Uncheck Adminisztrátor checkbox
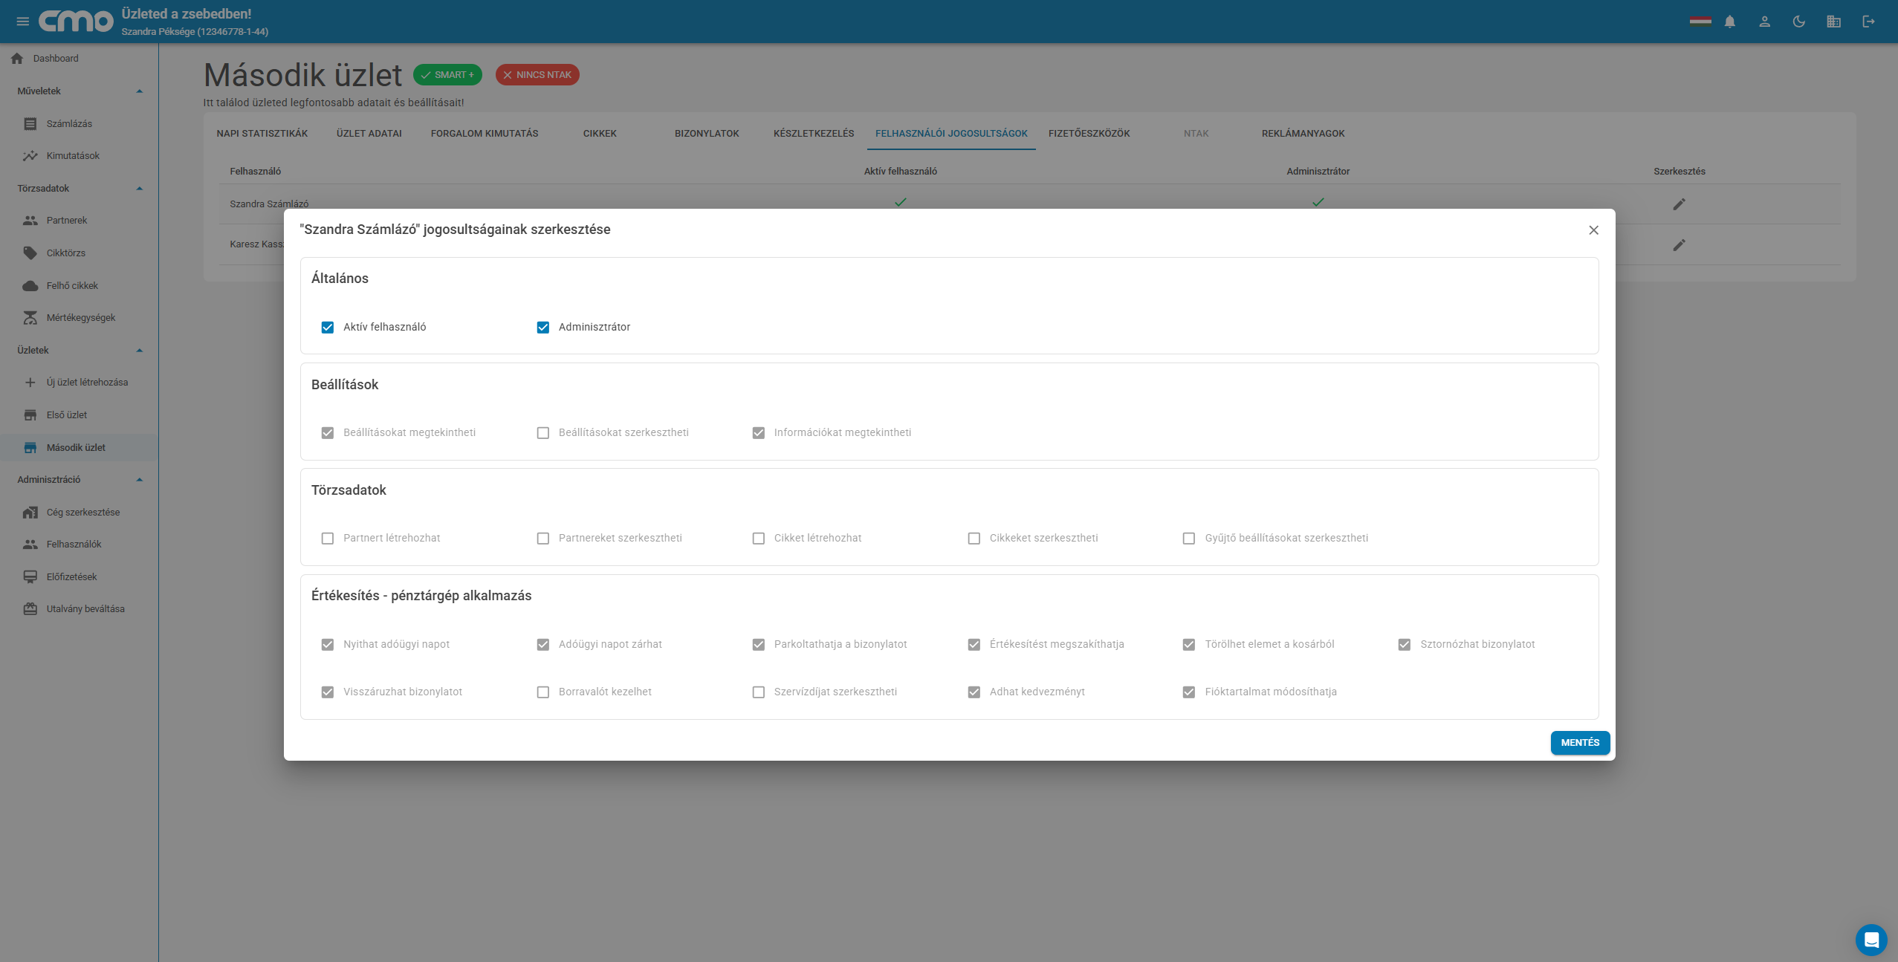Image resolution: width=1898 pixels, height=962 pixels. [543, 328]
